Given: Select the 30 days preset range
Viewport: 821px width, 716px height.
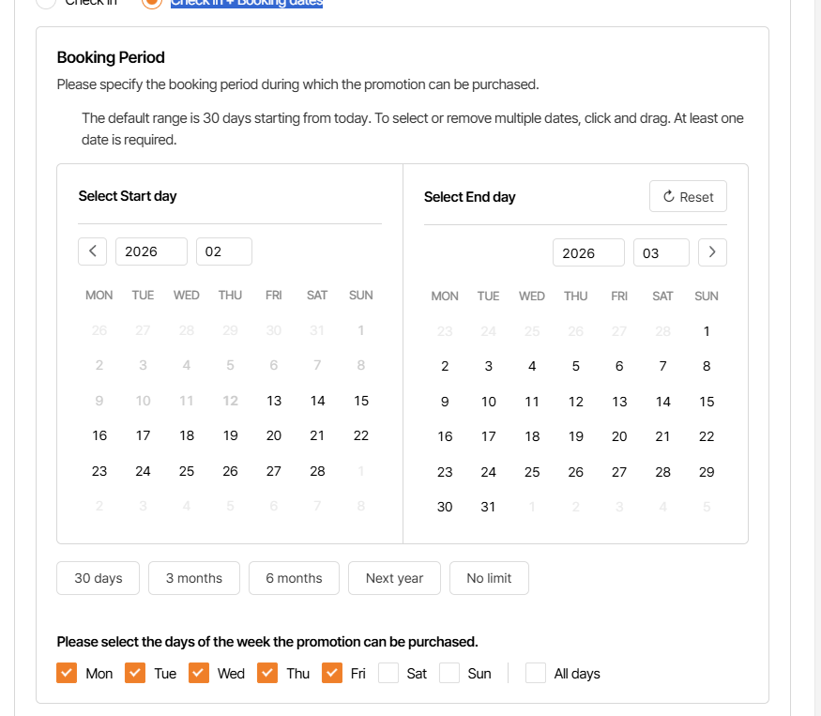Looking at the screenshot, I should 99,578.
